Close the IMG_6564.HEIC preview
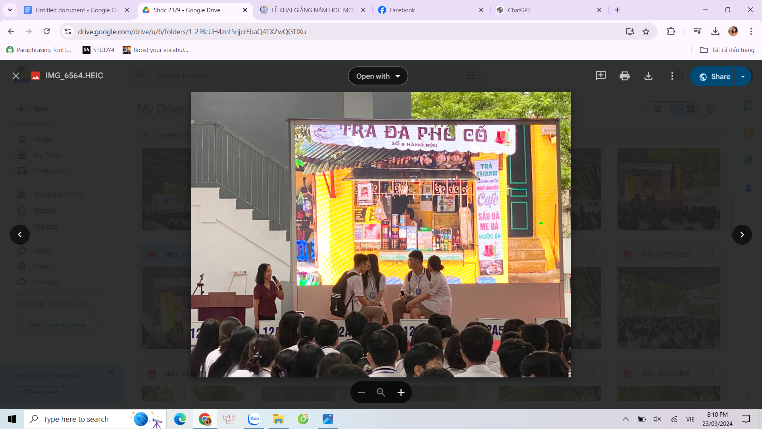This screenshot has height=429, width=762. 16,76
